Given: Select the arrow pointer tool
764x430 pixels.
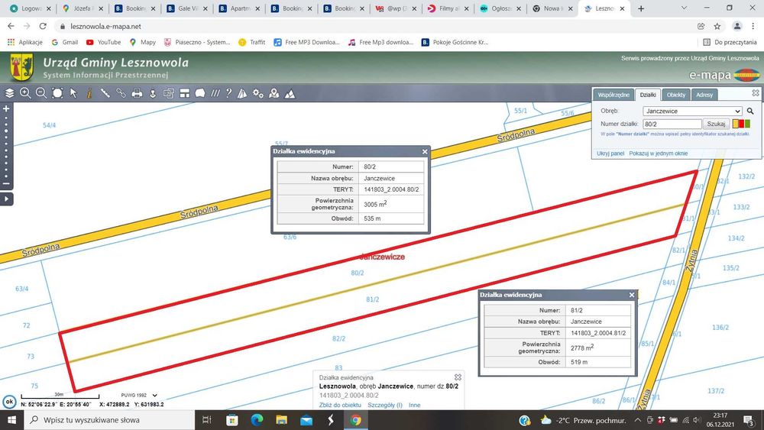Looking at the screenshot, I should click(73, 93).
